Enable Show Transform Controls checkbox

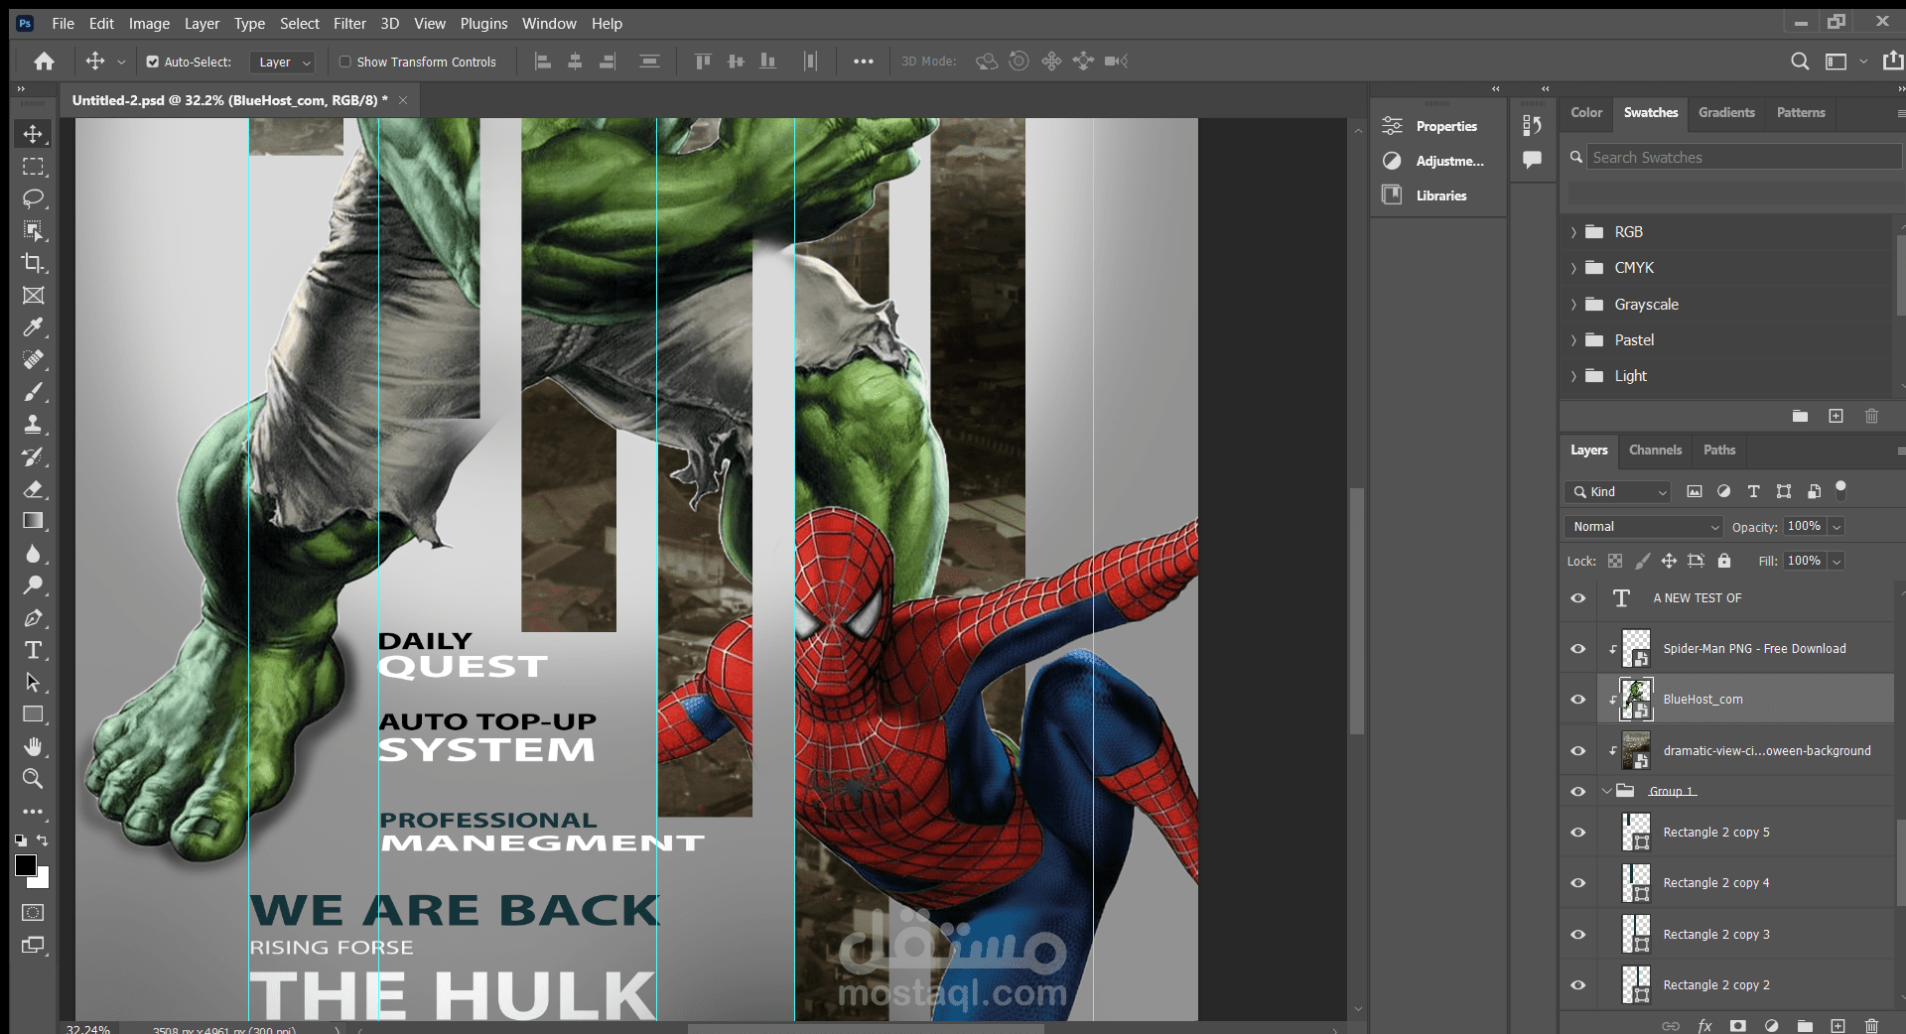pos(345,62)
